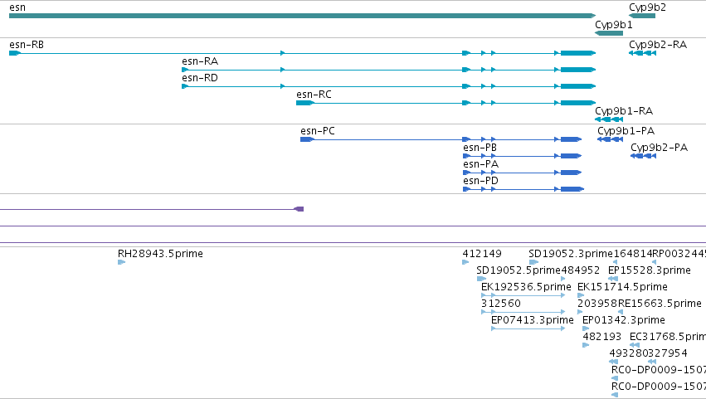
Task: Click the SD19052.3prime EST label
Action: coord(571,254)
